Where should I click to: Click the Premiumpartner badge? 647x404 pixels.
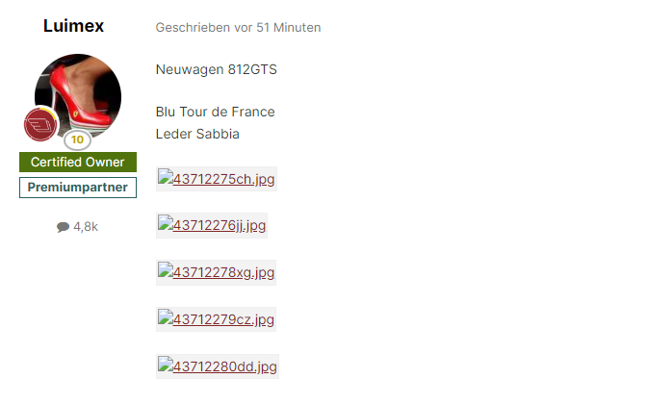point(78,188)
